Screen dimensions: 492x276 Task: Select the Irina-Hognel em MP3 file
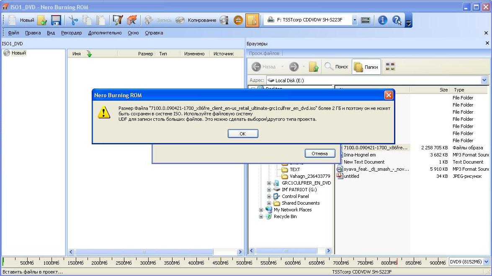click(x=359, y=155)
